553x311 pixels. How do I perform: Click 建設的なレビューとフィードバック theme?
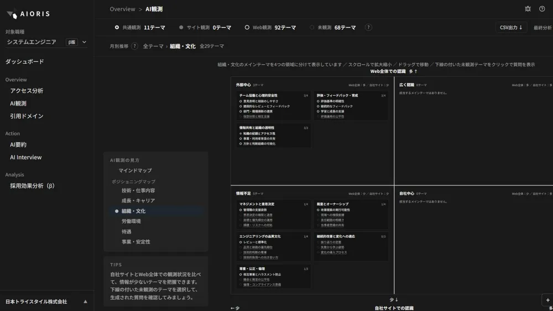[267, 107]
